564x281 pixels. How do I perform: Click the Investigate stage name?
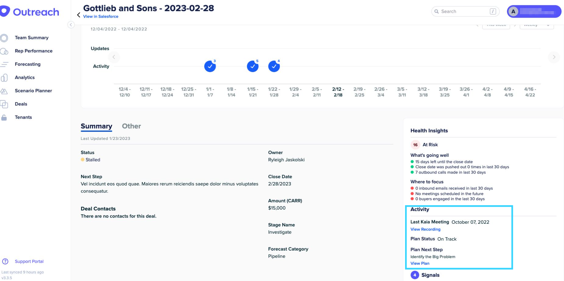click(x=280, y=232)
